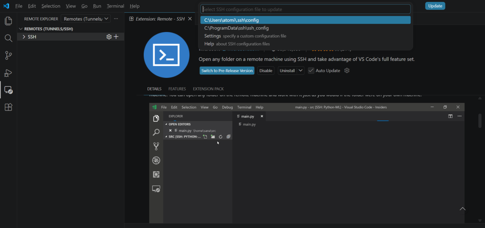
Task: Open the Terminal menu
Action: pyautogui.click(x=116, y=6)
